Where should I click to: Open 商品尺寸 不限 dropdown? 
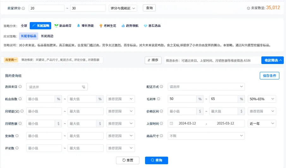(x=206, y=136)
